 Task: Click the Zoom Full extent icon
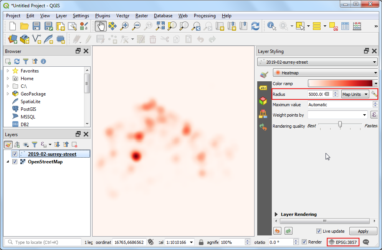[160, 26]
